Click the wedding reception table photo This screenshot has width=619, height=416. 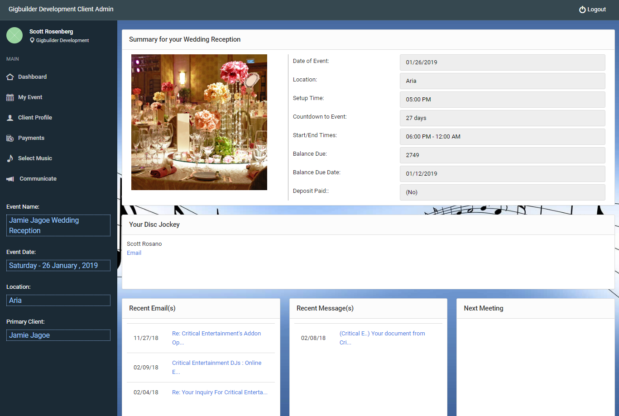199,122
